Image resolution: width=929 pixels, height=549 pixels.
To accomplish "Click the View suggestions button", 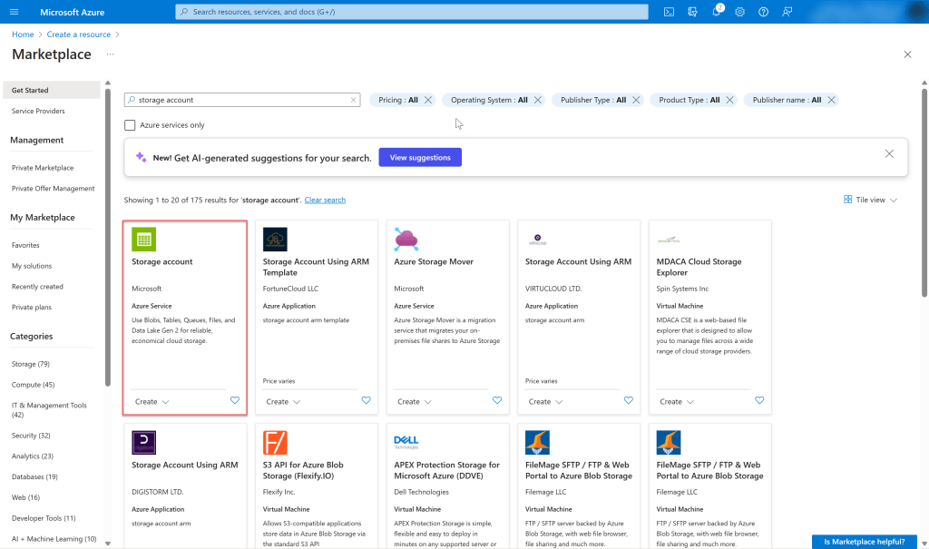I will [x=420, y=158].
